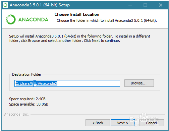
Task: Click the green Anaconda ring logo
Action: click(11, 19)
